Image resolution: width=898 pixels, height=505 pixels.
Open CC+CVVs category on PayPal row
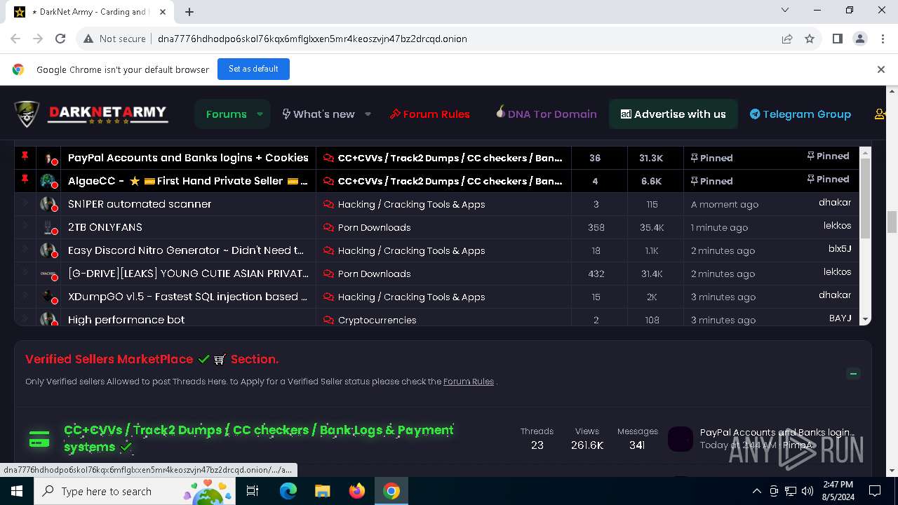pyautogui.click(x=450, y=158)
